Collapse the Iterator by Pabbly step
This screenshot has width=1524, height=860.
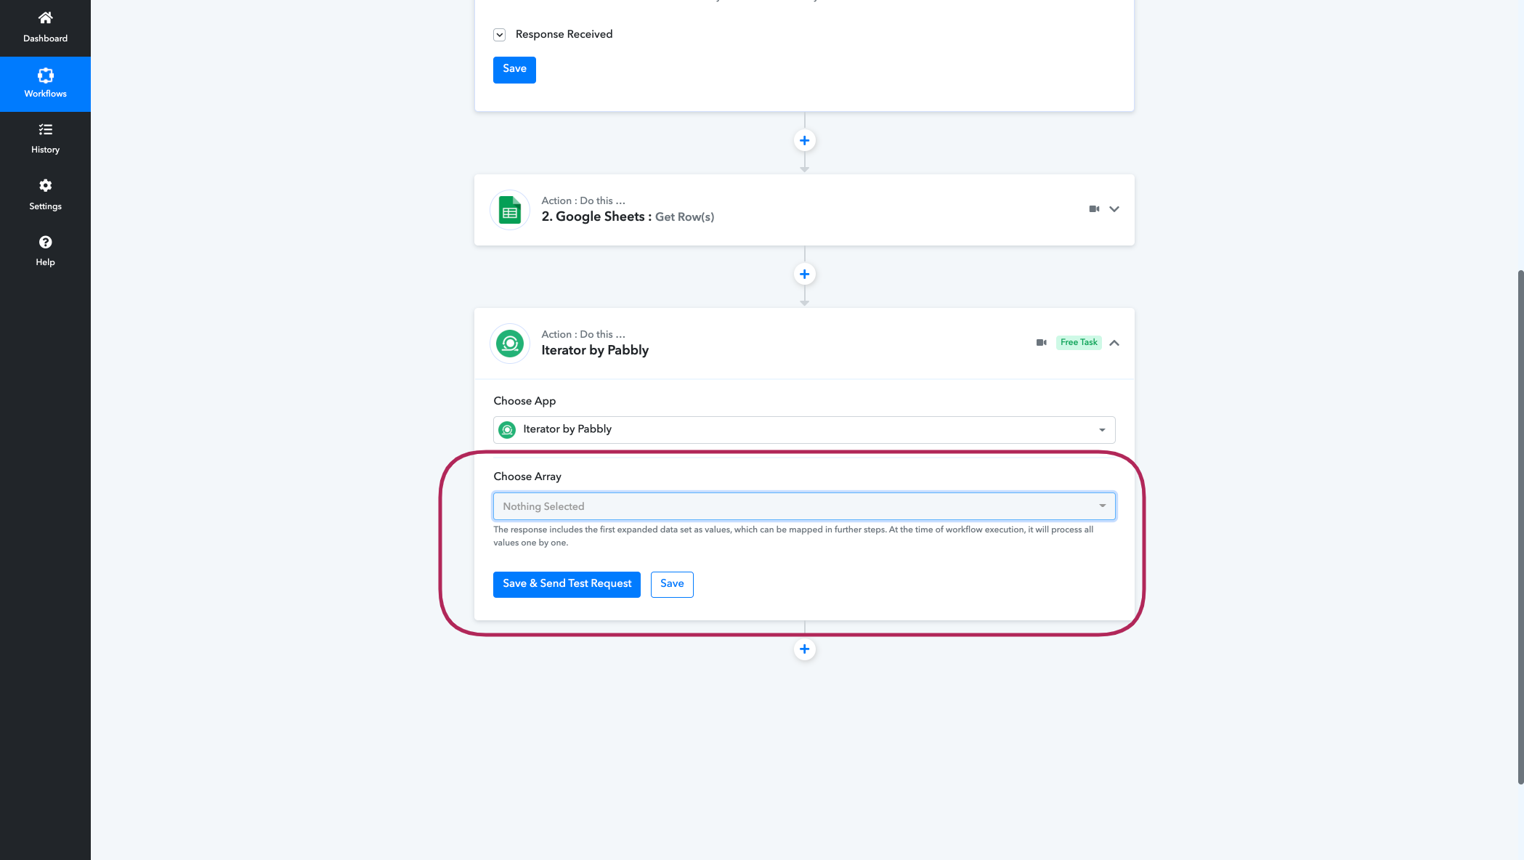(x=1114, y=343)
